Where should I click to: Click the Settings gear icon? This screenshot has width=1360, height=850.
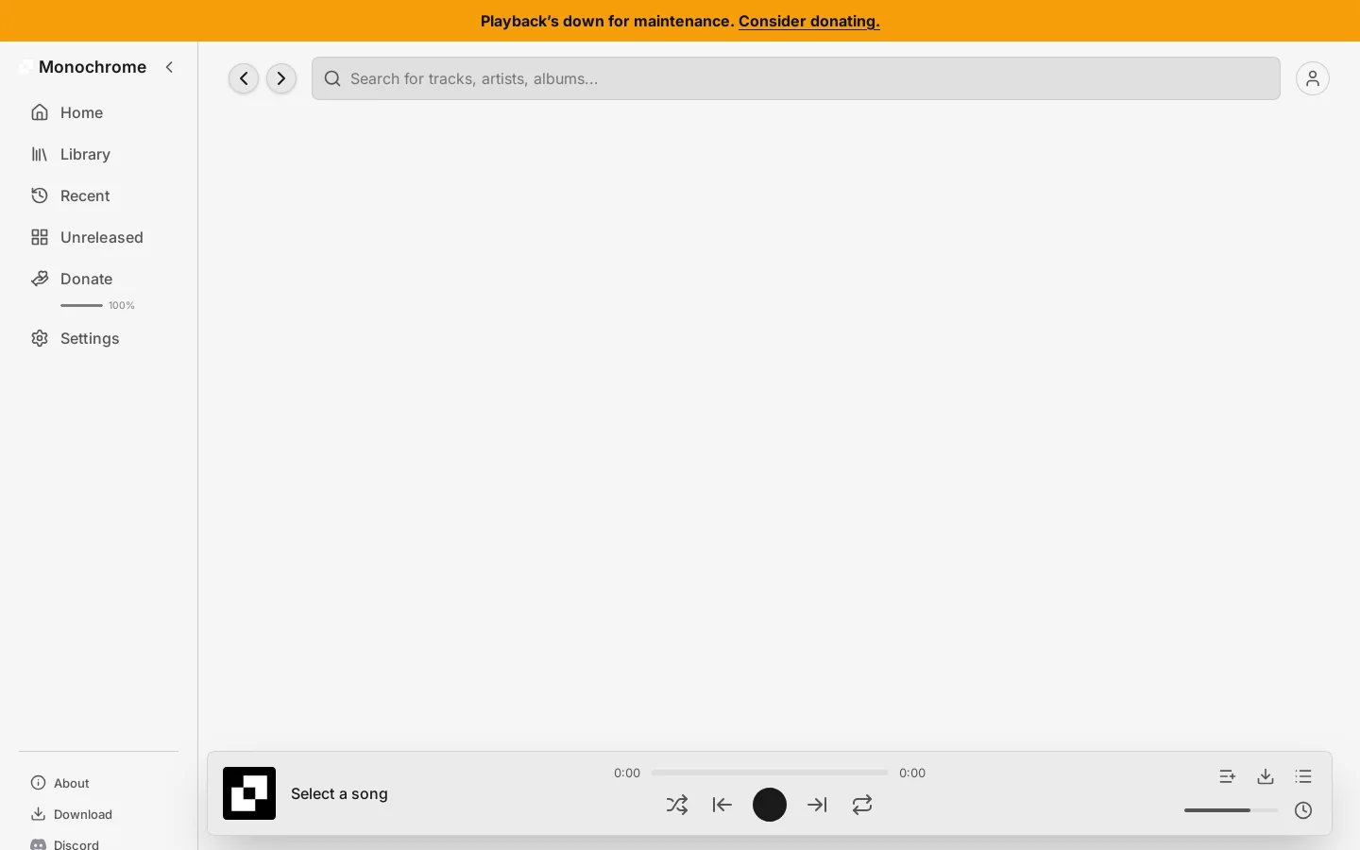coord(40,338)
